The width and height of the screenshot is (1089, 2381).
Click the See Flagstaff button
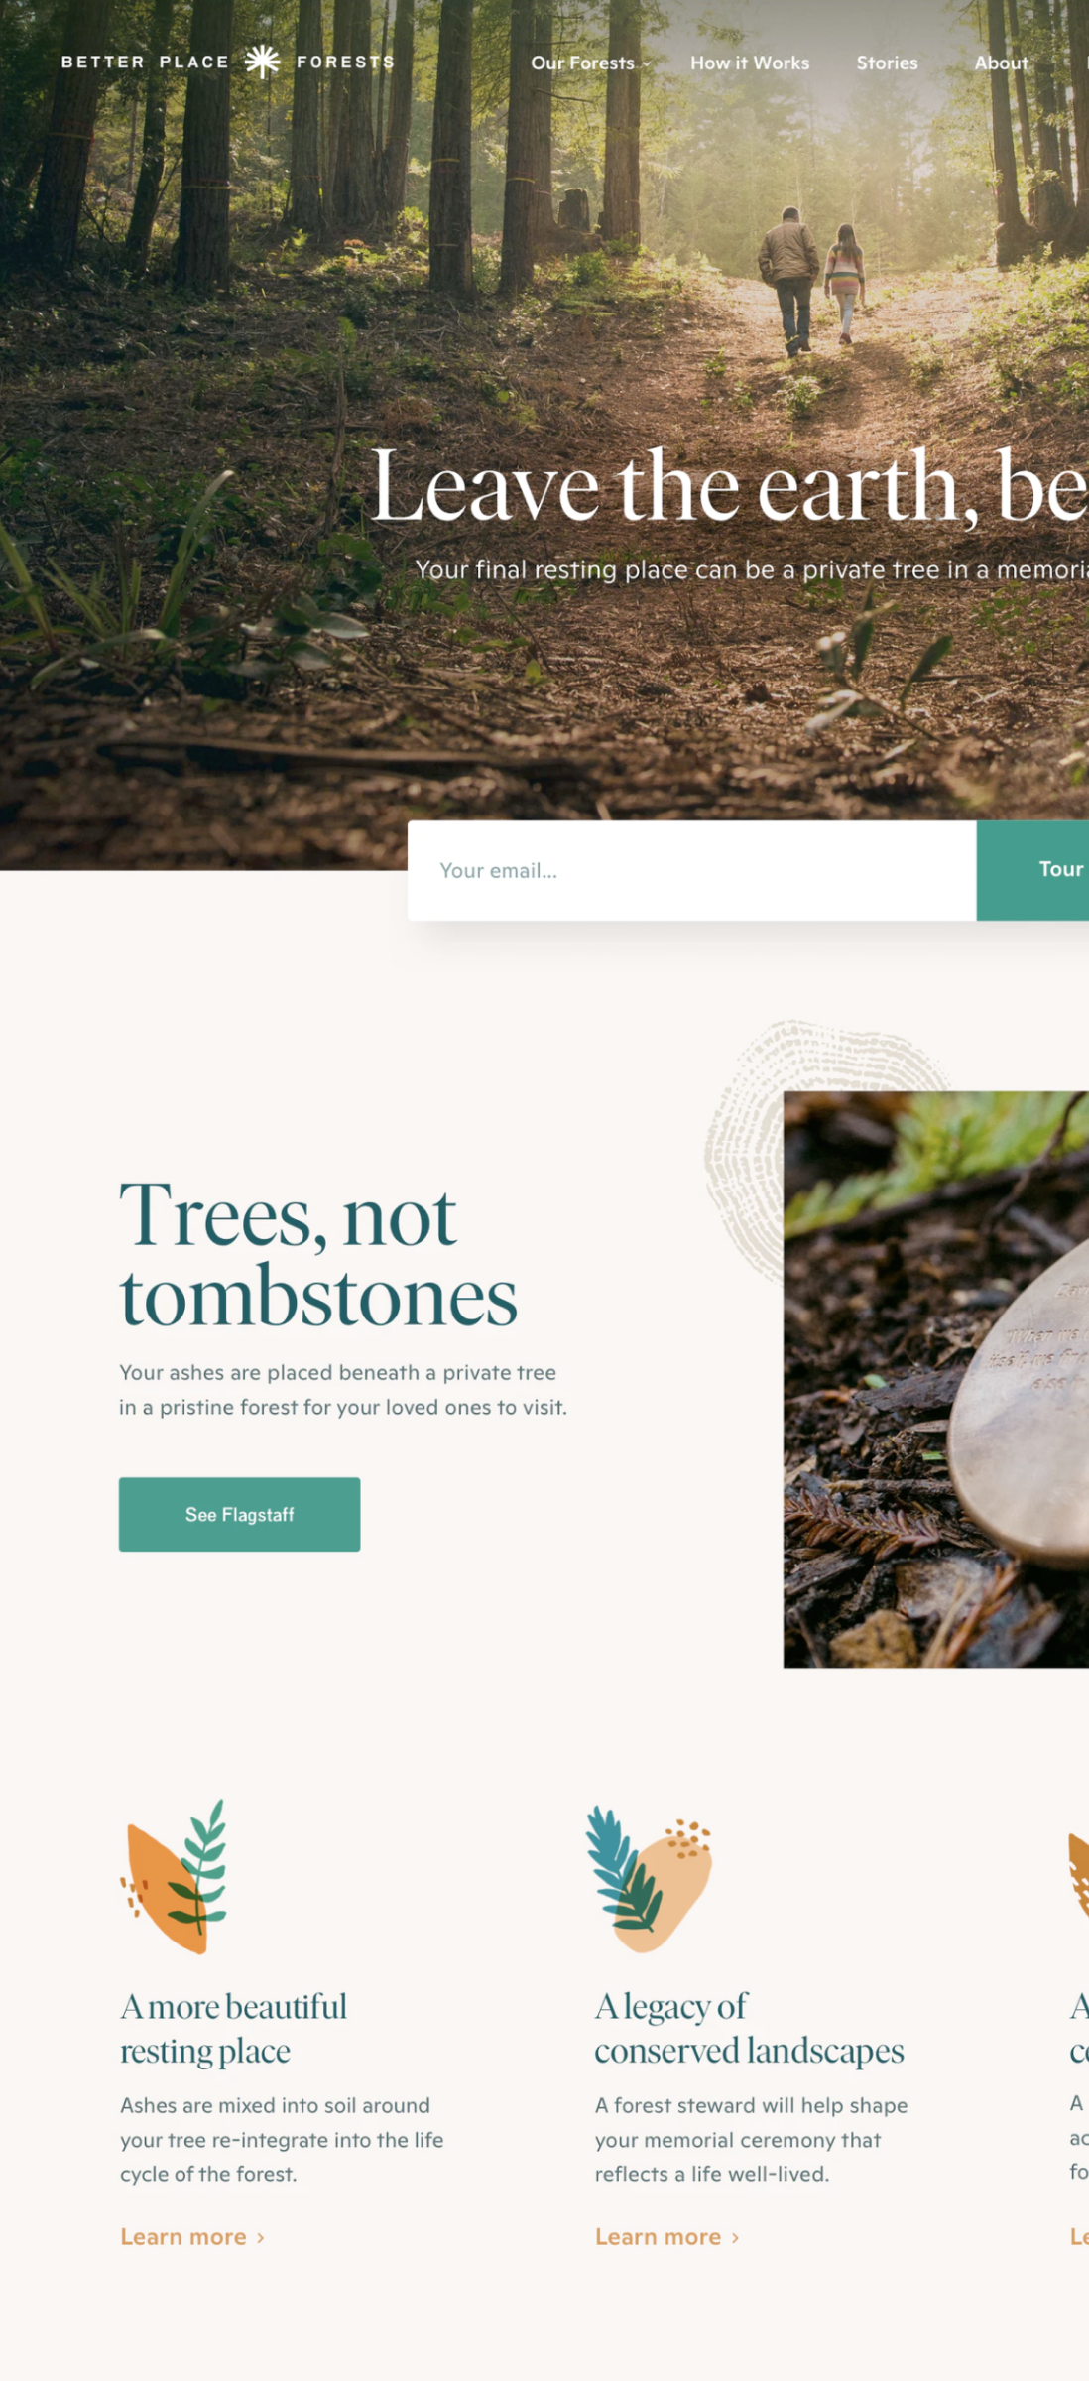click(x=239, y=1514)
